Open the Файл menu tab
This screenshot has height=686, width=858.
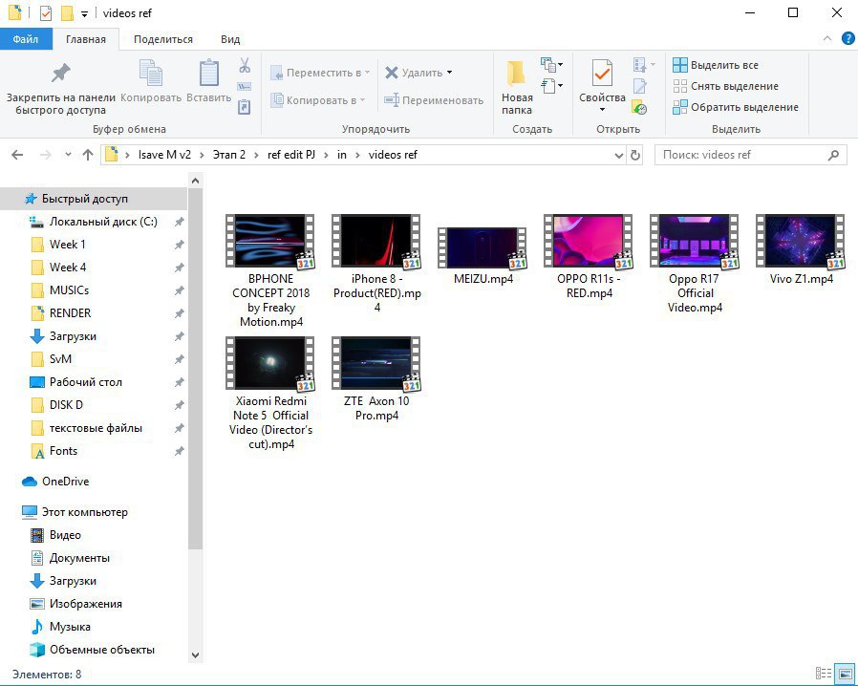click(x=26, y=39)
